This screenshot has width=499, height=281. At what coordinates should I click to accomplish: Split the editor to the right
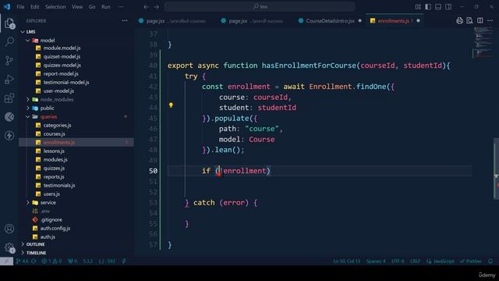[x=480, y=21]
